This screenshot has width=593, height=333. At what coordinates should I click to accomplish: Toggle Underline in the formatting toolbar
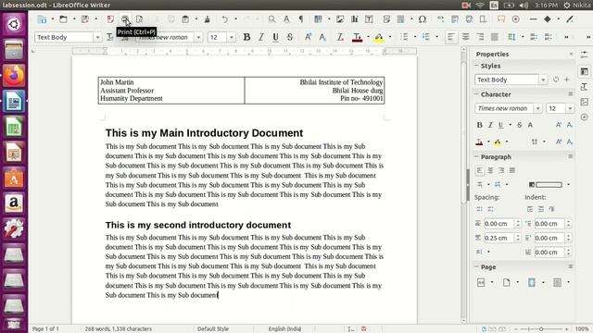click(276, 37)
